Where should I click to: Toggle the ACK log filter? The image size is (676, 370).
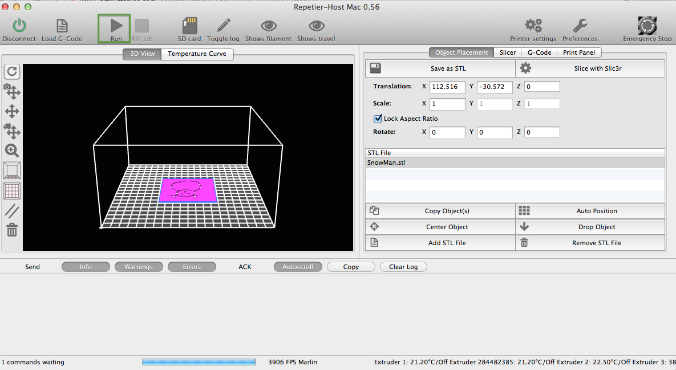[245, 267]
